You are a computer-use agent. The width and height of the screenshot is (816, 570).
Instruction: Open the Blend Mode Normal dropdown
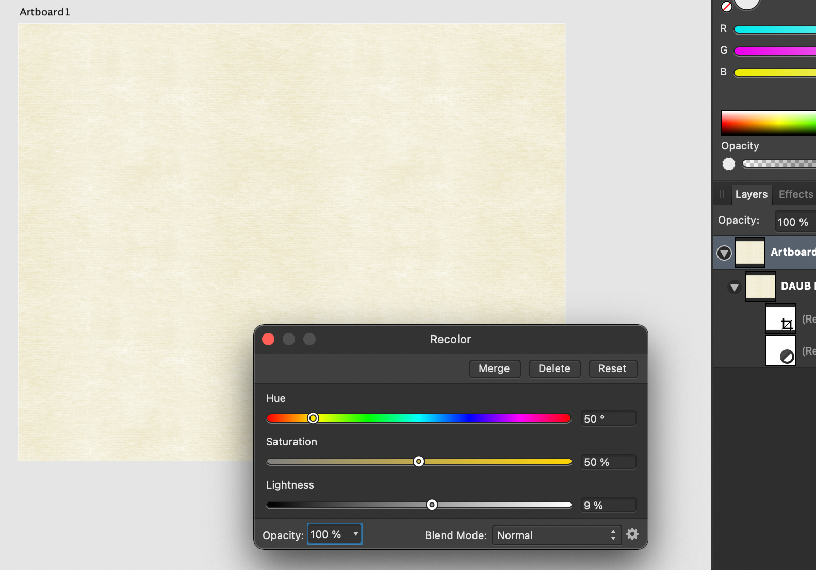557,535
